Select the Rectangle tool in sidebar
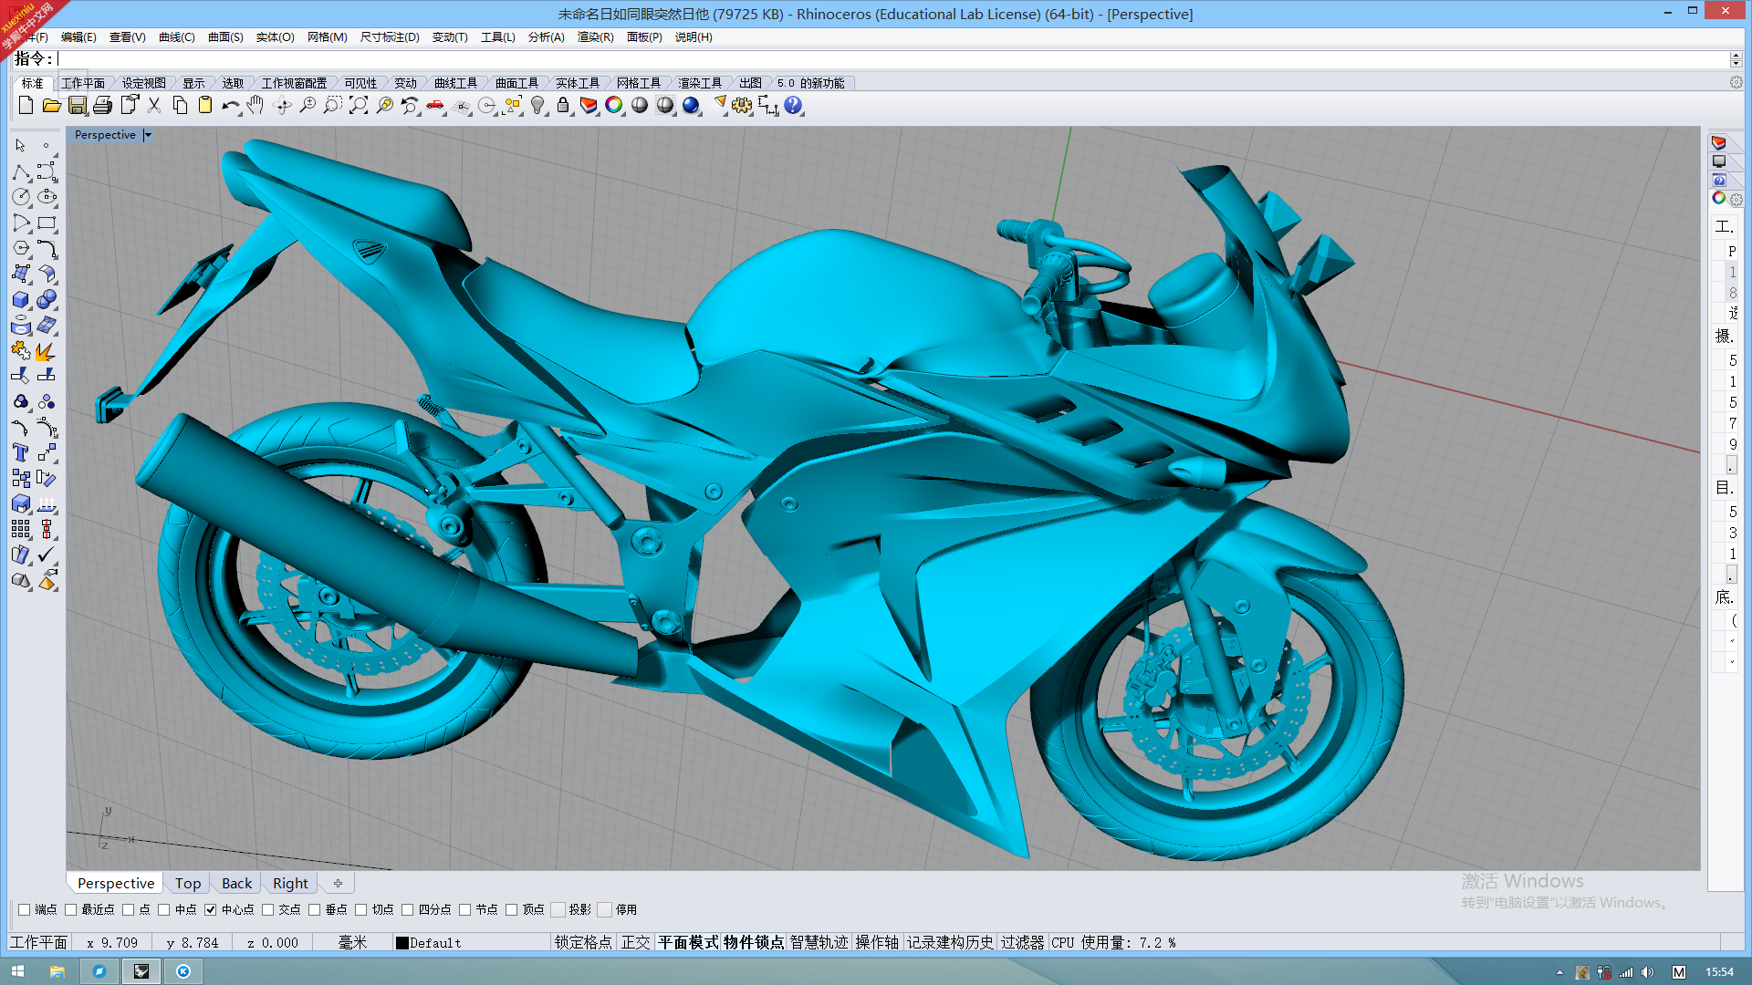This screenshot has width=1752, height=985. 47,223
